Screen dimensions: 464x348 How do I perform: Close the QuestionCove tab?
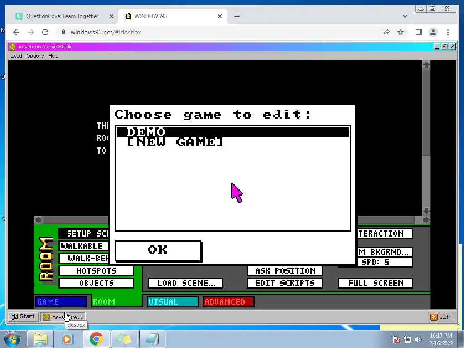click(x=111, y=16)
